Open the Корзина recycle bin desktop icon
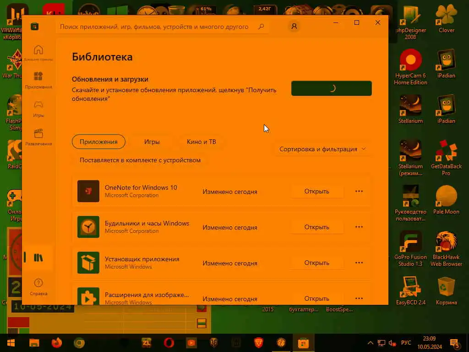 [x=446, y=290]
